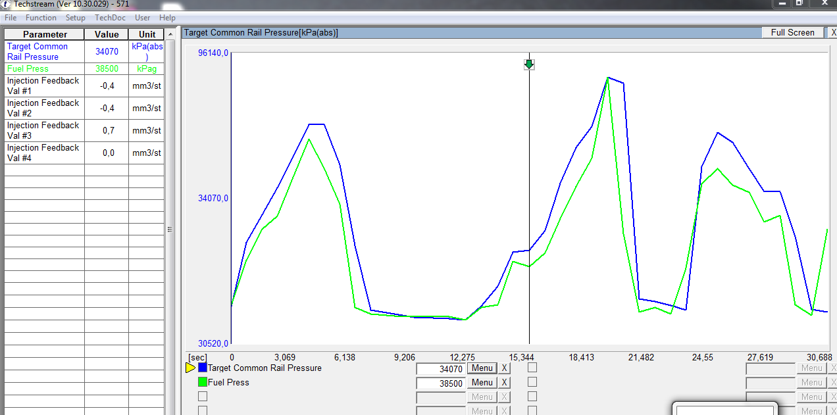
Task: Open Menu for Fuel Press trace
Action: pos(482,383)
